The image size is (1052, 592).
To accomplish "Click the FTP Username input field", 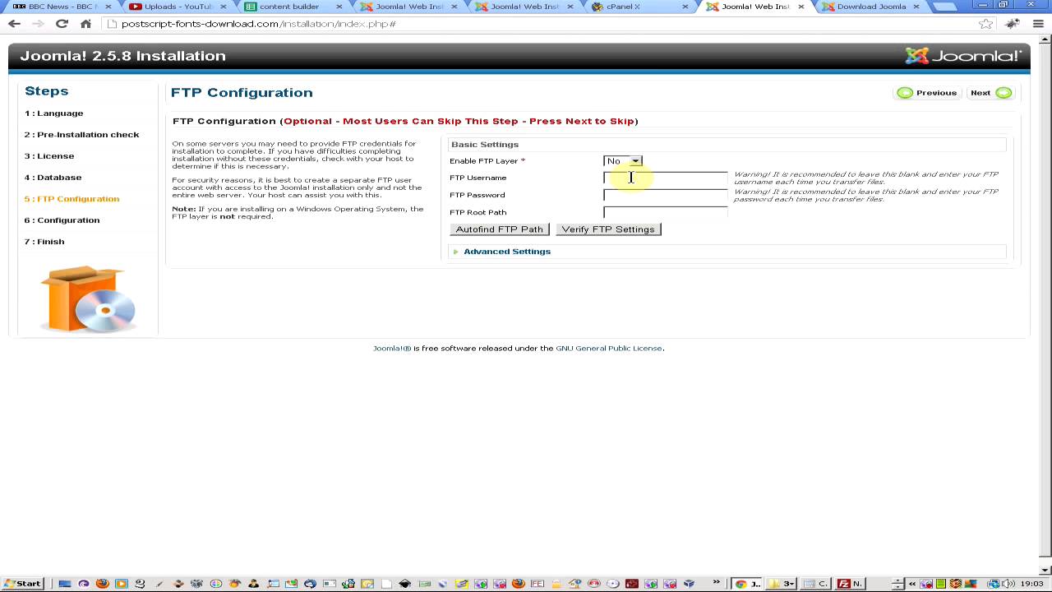I will click(x=666, y=178).
